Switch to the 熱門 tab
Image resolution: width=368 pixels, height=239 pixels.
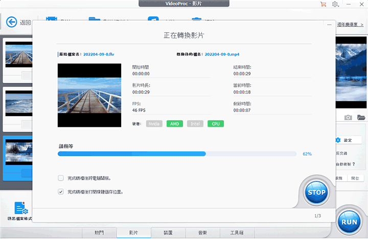click(x=99, y=233)
